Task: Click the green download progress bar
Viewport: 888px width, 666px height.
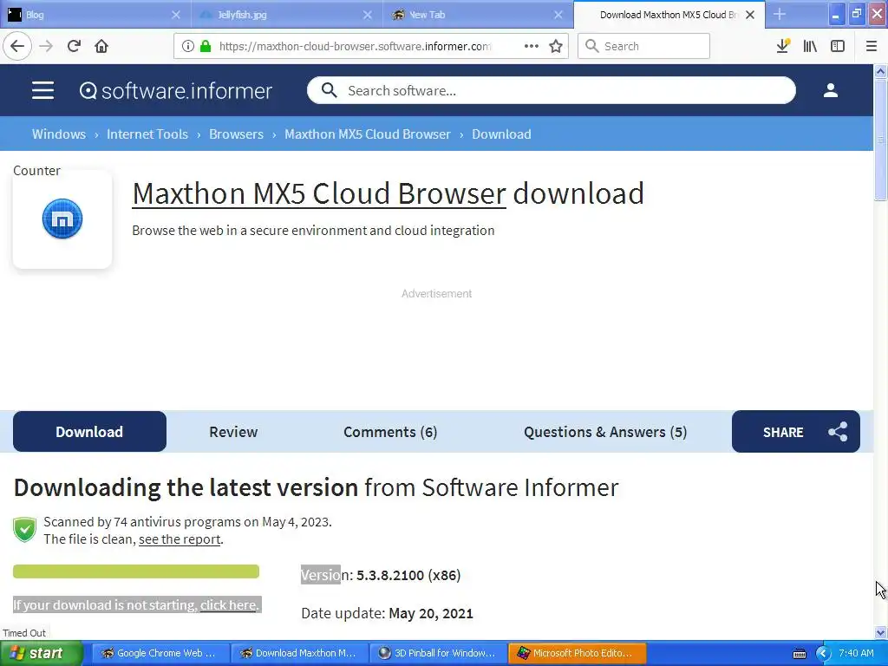Action: (x=136, y=571)
